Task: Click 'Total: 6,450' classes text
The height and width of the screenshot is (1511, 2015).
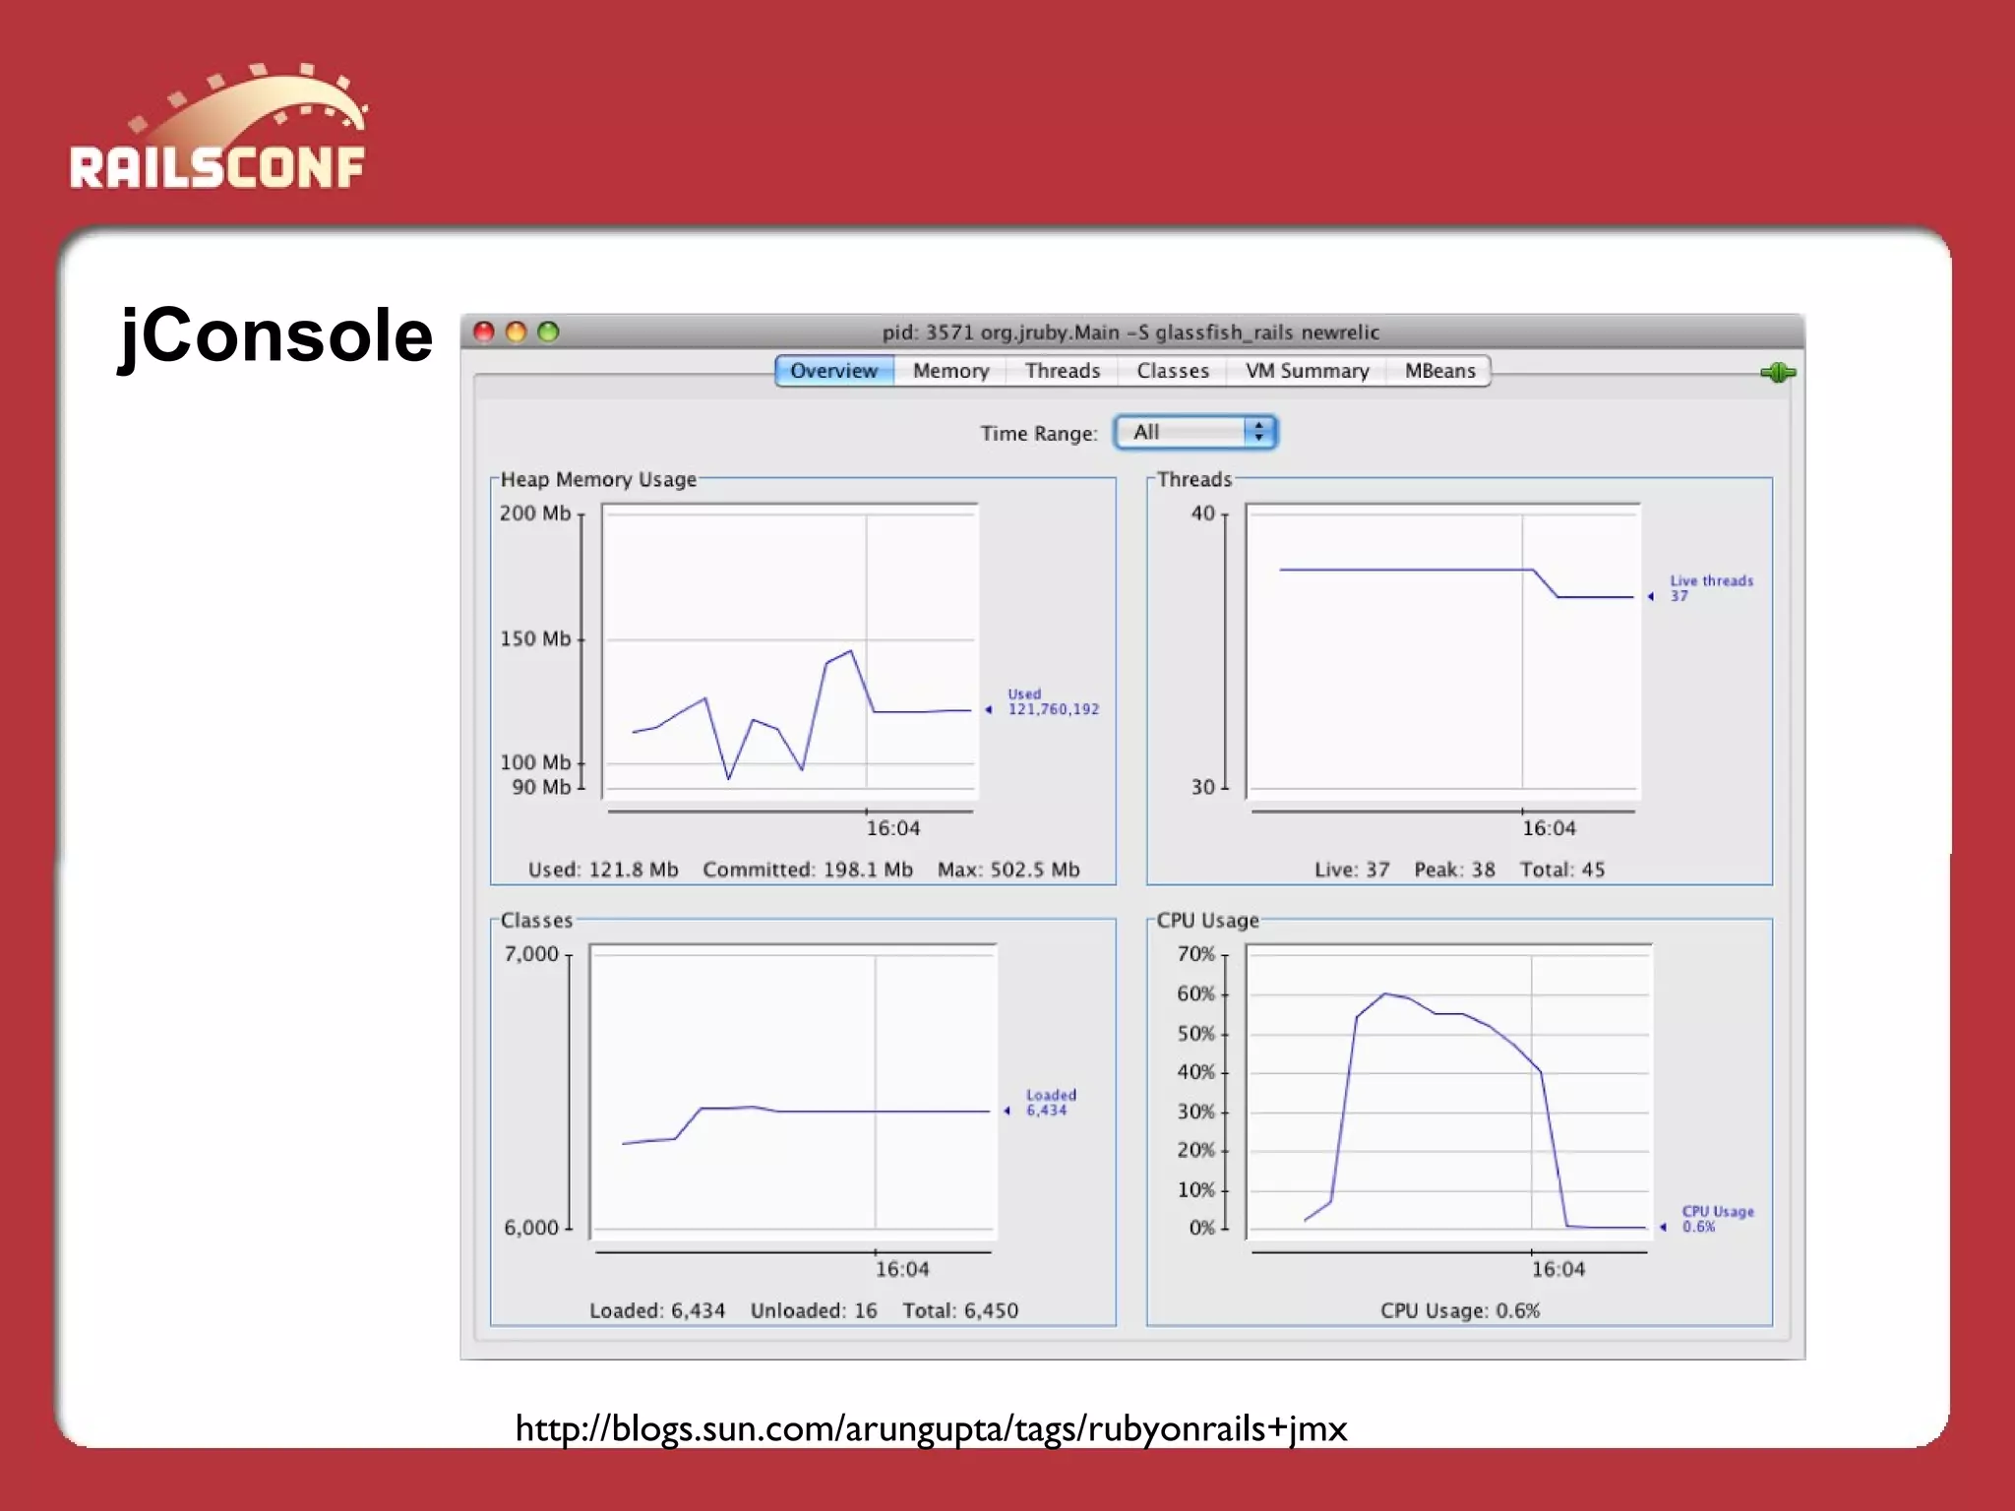Action: (960, 1310)
